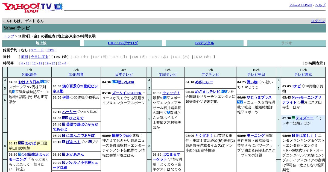328x172 pixels.
Task: Switch to the UHF・BSアナログ tab
Action: pos(123,43)
